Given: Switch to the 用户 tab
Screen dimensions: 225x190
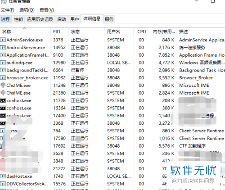Looking at the screenshot, I should pyautogui.click(x=74, y=19).
